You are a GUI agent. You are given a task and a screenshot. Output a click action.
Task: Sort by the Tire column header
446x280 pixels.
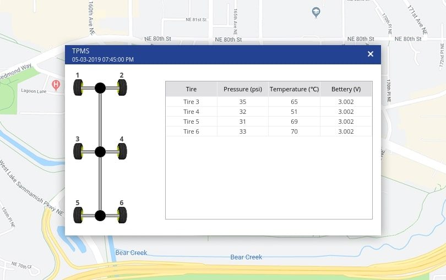pyautogui.click(x=191, y=89)
